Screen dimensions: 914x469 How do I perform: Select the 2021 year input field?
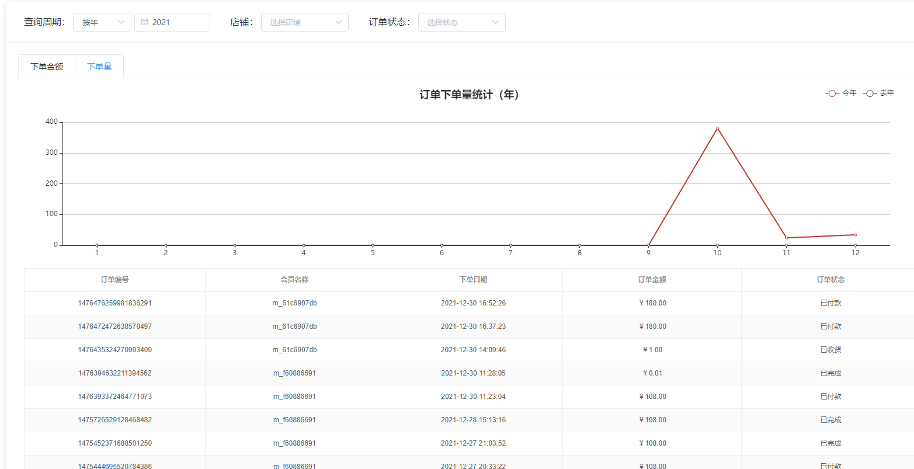(x=172, y=22)
